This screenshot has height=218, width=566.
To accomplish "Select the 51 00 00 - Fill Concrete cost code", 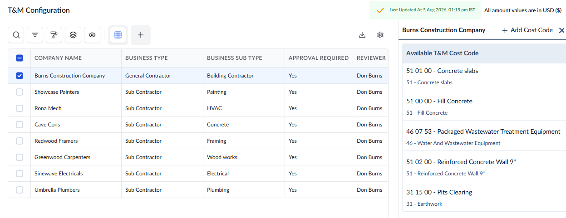I will coord(484,106).
